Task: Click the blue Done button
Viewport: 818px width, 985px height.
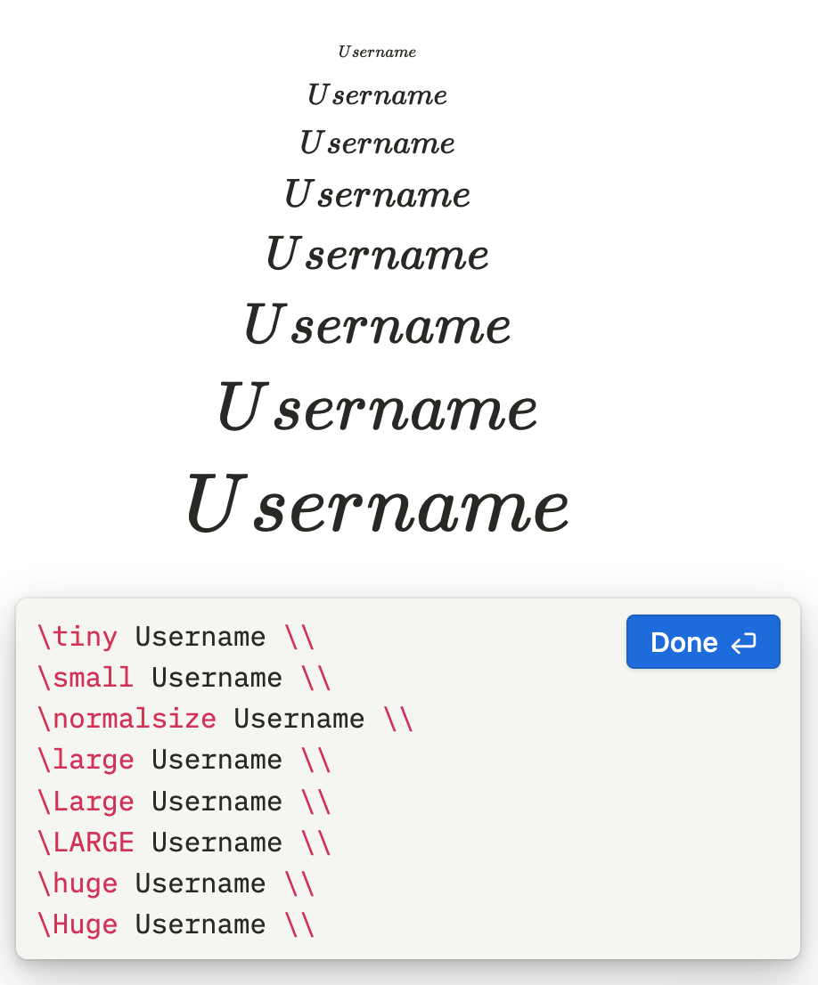Action: point(703,641)
